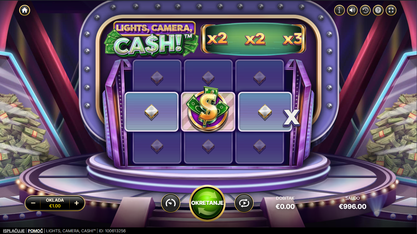
Task: Open the POMOĆ help link
Action: (35, 231)
